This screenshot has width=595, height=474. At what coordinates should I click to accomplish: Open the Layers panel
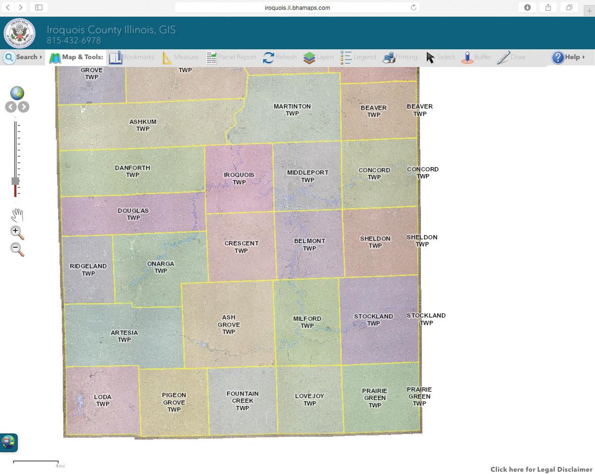click(318, 57)
